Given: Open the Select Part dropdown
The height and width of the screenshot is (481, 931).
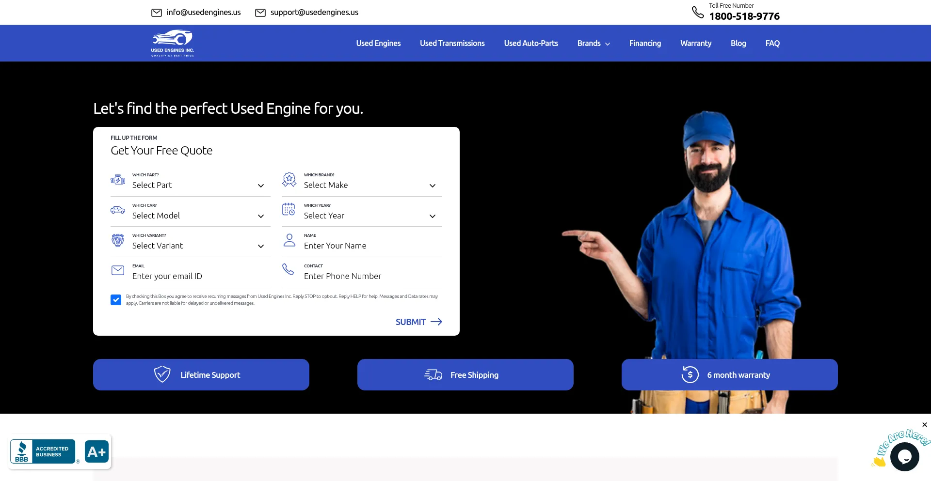Looking at the screenshot, I should coord(199,186).
